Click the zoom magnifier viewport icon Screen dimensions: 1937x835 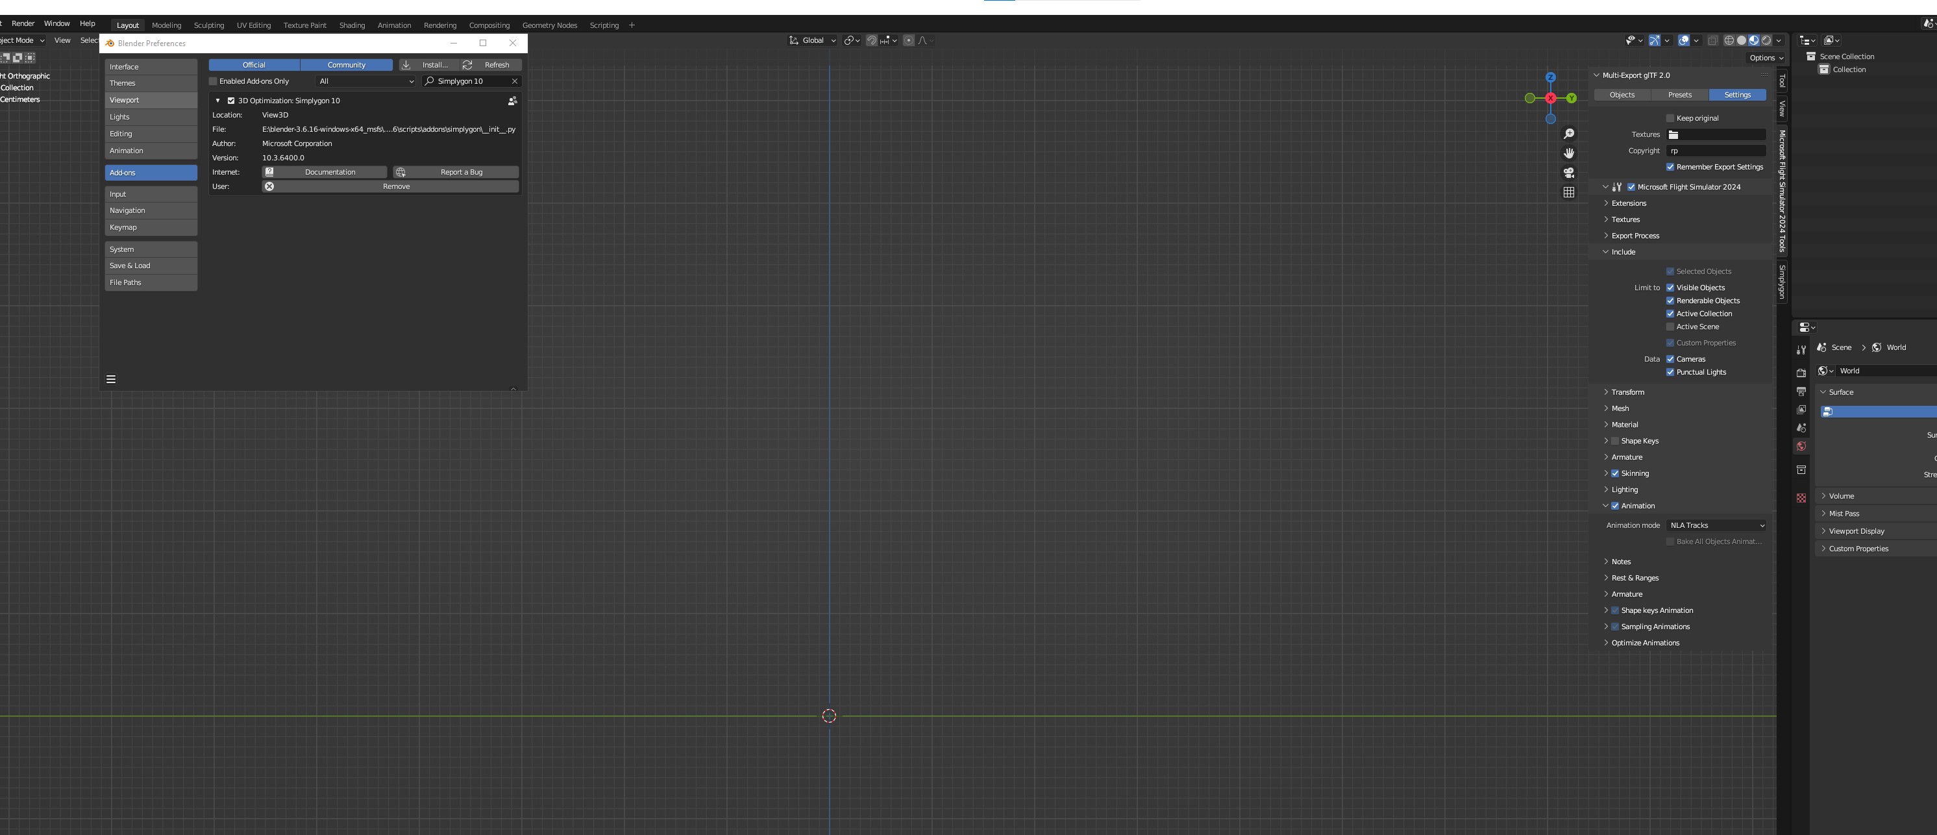(x=1568, y=134)
